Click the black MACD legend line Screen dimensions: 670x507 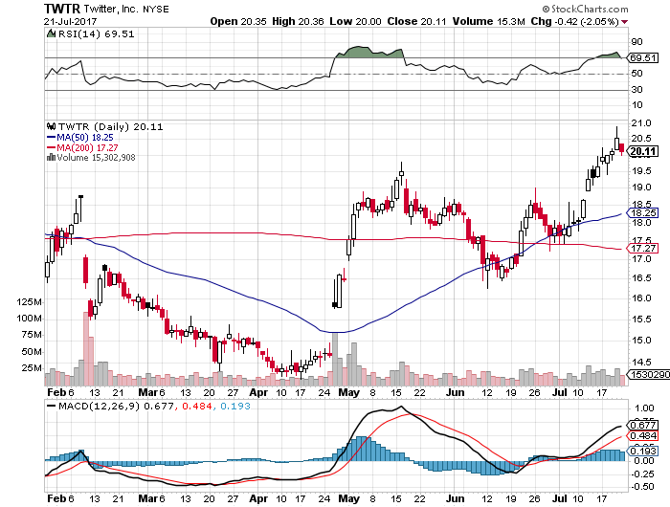[52, 406]
